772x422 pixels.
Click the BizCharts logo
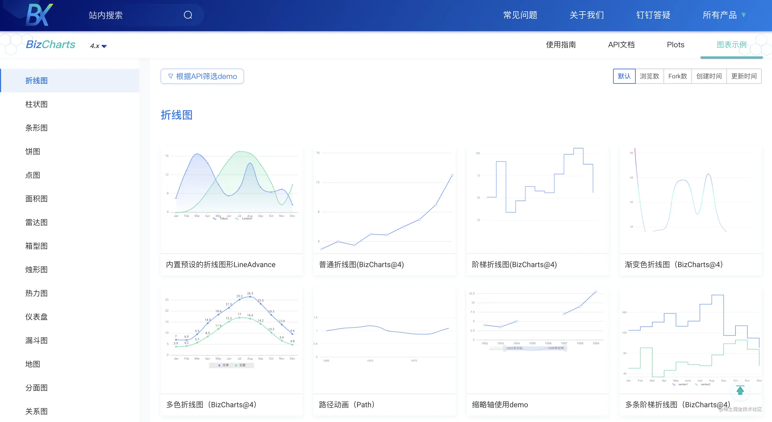50,44
